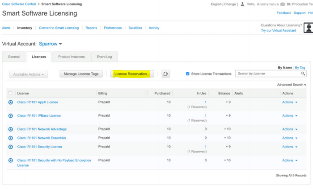Click the Support link
The image size is (313, 189).
pyautogui.click(x=300, y=13)
